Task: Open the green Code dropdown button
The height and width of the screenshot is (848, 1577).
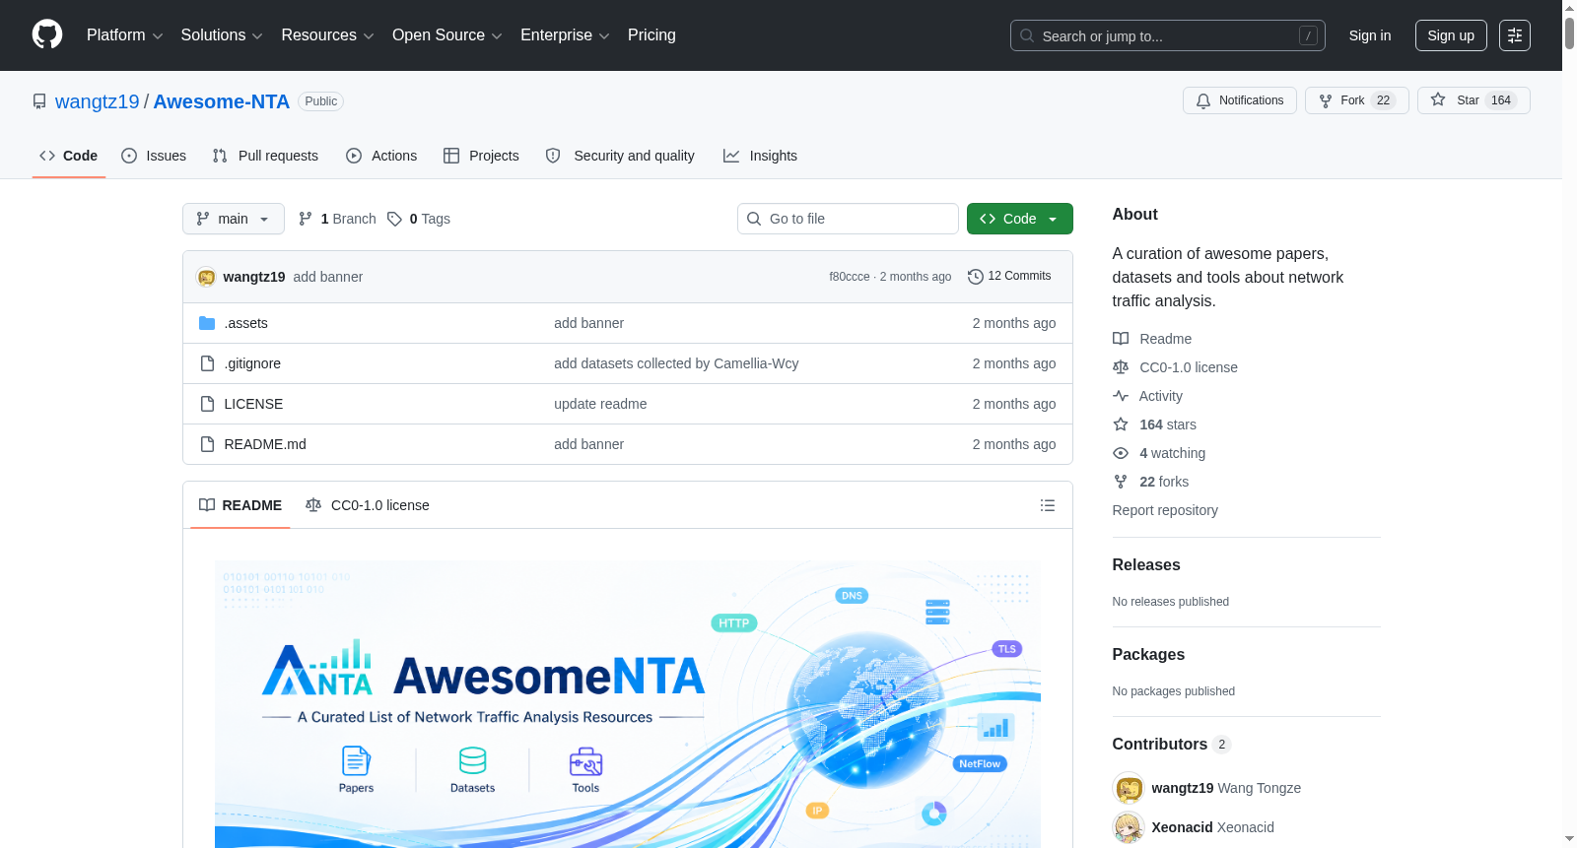Action: point(1020,219)
